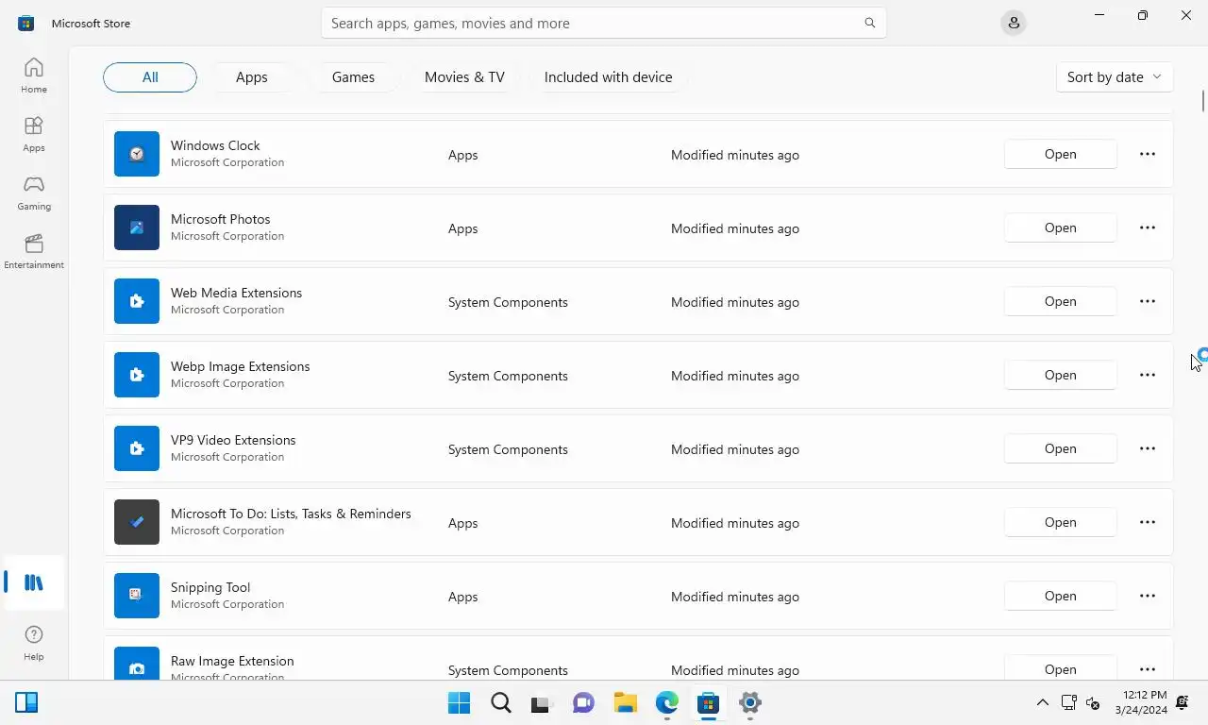Open File Explorer from the taskbar
1208x725 pixels.
click(626, 702)
